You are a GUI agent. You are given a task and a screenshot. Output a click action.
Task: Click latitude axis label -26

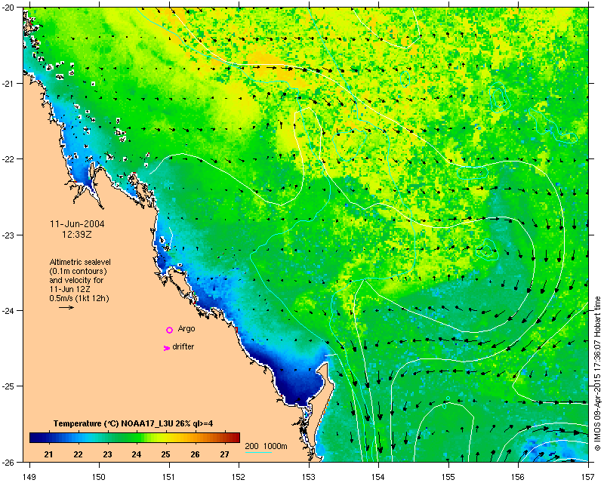(x=8, y=462)
